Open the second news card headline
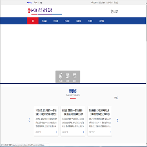The height and width of the screenshot is (147, 147). coord(73,112)
